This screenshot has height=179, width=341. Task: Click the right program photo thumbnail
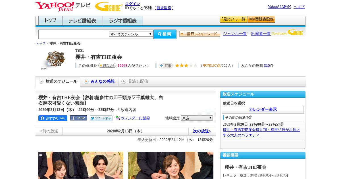[171, 165]
